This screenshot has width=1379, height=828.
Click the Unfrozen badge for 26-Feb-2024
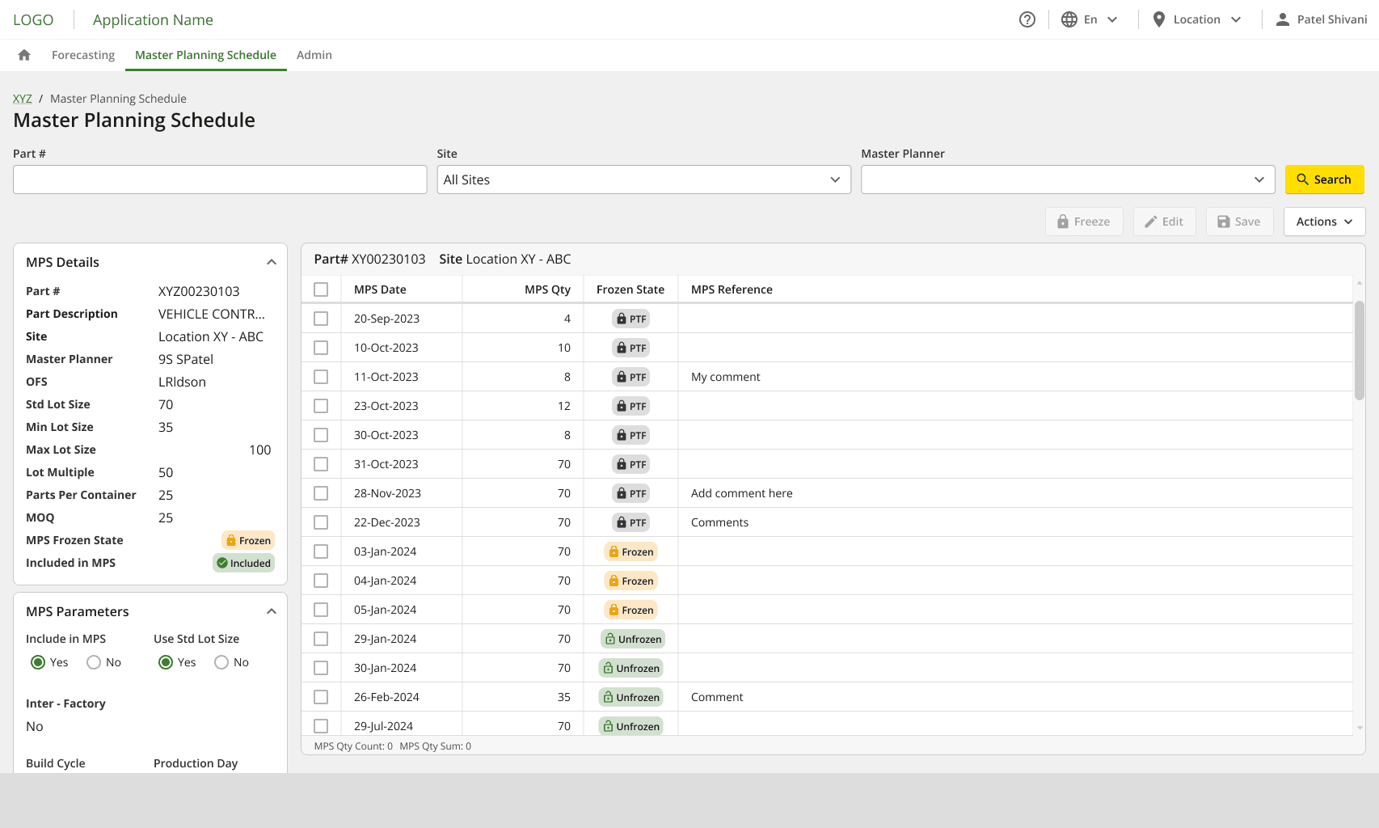tap(631, 697)
